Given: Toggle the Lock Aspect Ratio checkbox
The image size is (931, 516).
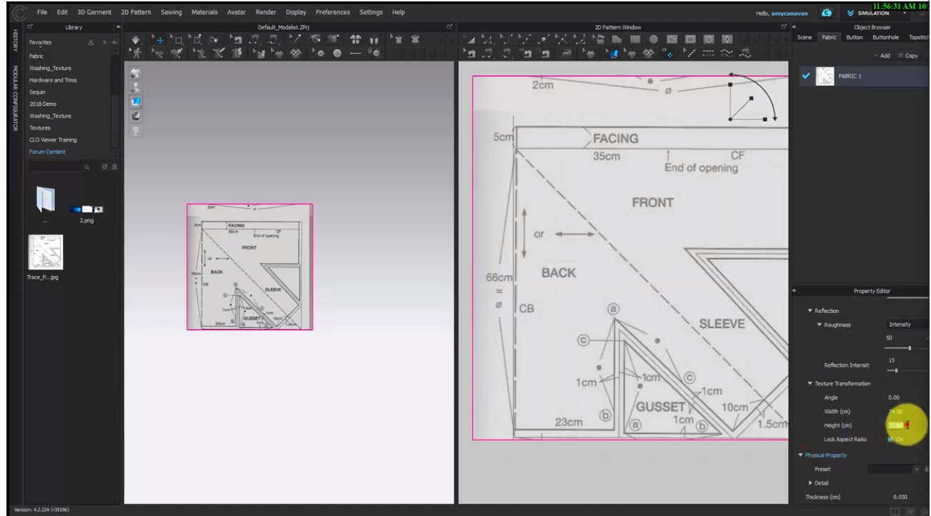Looking at the screenshot, I should coord(891,440).
